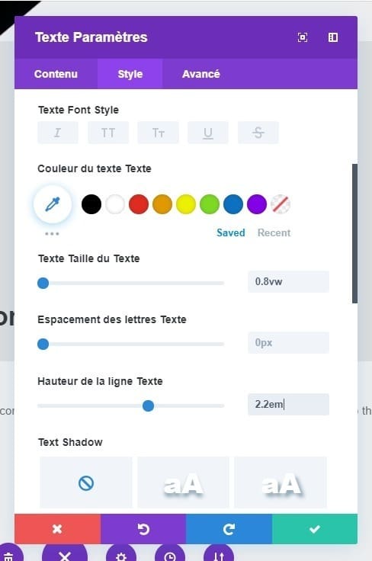Toggle italic font style button
Screen dimensions: 372x561
coord(58,133)
